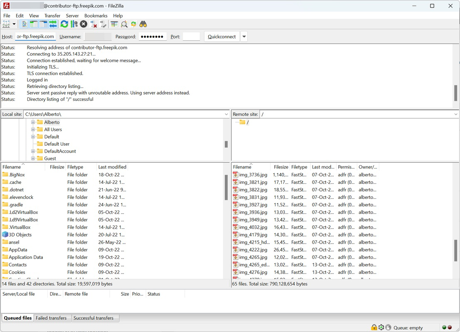Open the Site Manager

pos(6,24)
